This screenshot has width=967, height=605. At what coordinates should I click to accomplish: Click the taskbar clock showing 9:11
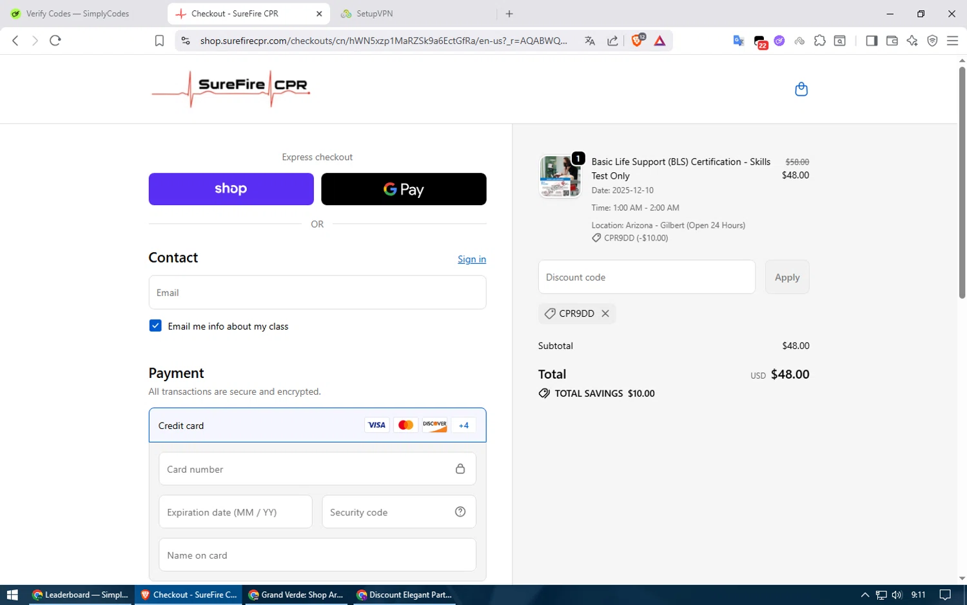point(919,595)
